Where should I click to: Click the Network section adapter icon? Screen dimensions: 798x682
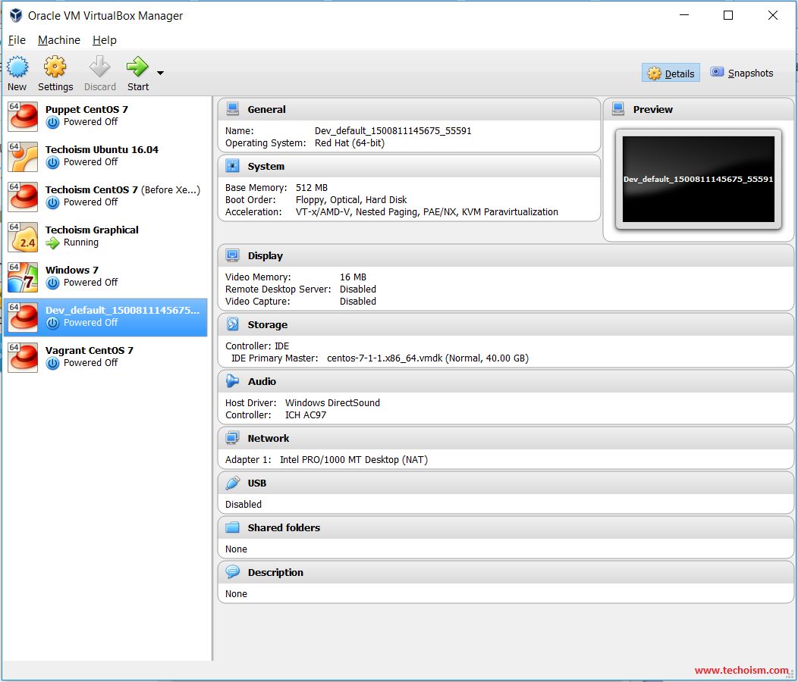(x=233, y=438)
